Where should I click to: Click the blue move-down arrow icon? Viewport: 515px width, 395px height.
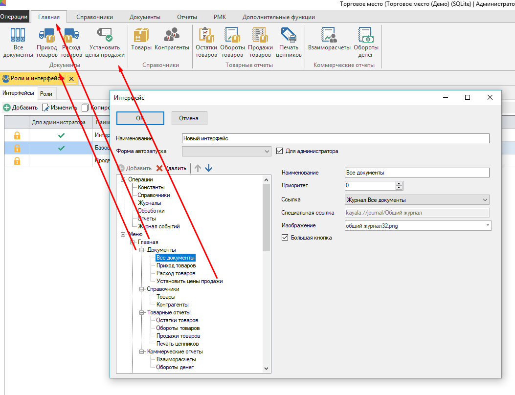tap(209, 168)
